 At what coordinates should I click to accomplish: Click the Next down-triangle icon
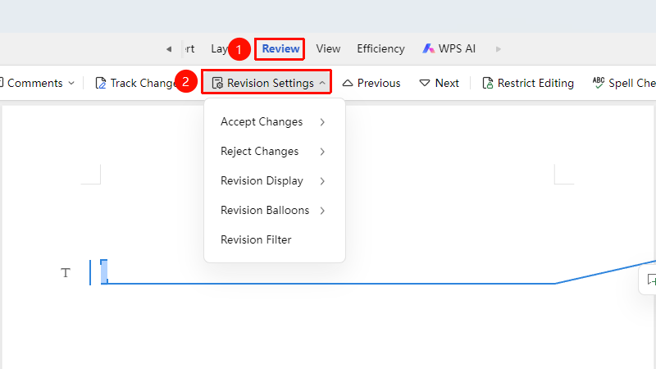click(425, 83)
